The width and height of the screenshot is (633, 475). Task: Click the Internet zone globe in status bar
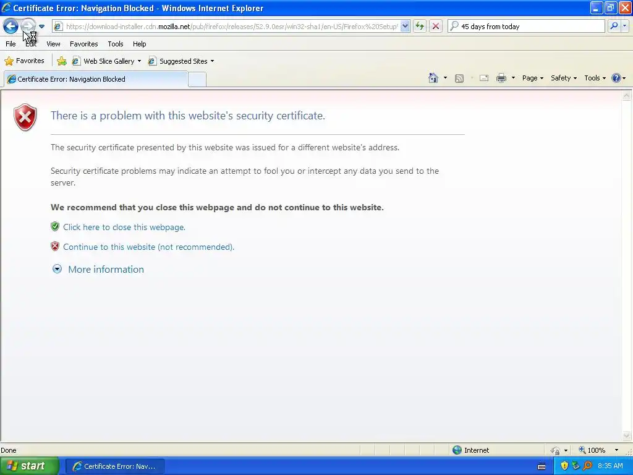457,450
